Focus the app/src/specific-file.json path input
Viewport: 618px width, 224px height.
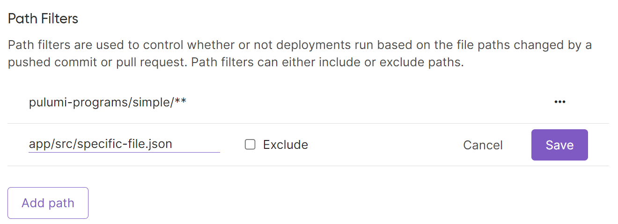[124, 144]
